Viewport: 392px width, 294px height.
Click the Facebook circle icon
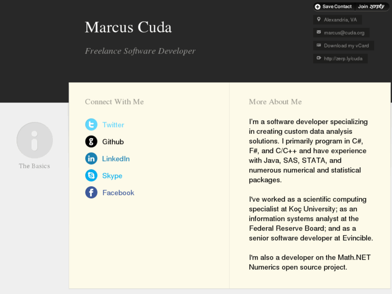91,193
